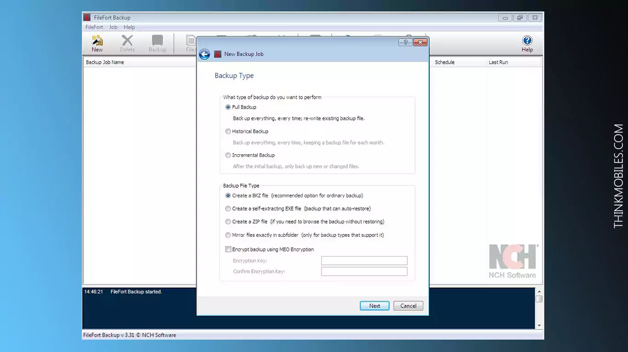Close the FileFort Backup main window
The height and width of the screenshot is (352, 628).
[x=535, y=18]
